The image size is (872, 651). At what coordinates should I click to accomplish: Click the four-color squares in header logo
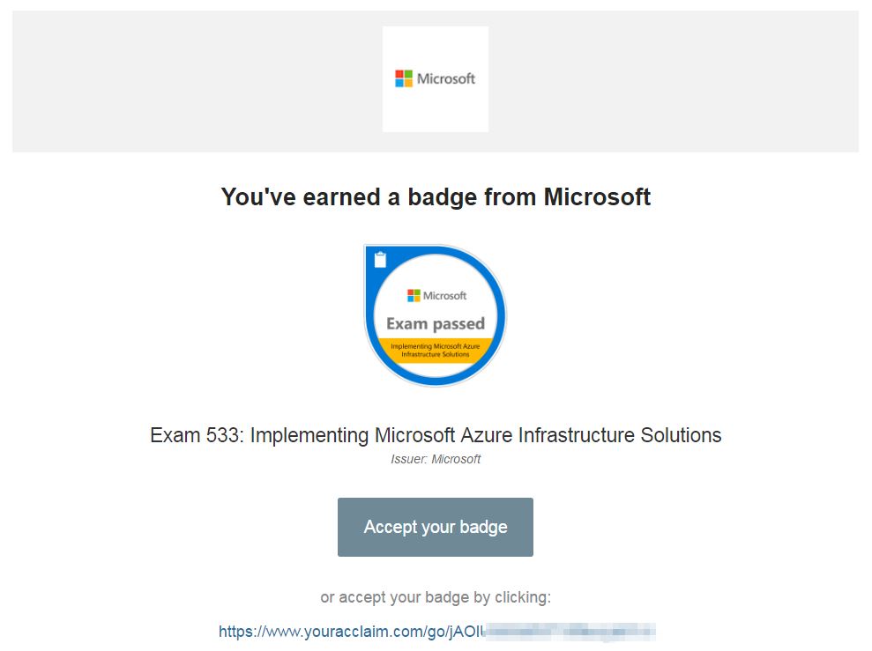pos(404,78)
